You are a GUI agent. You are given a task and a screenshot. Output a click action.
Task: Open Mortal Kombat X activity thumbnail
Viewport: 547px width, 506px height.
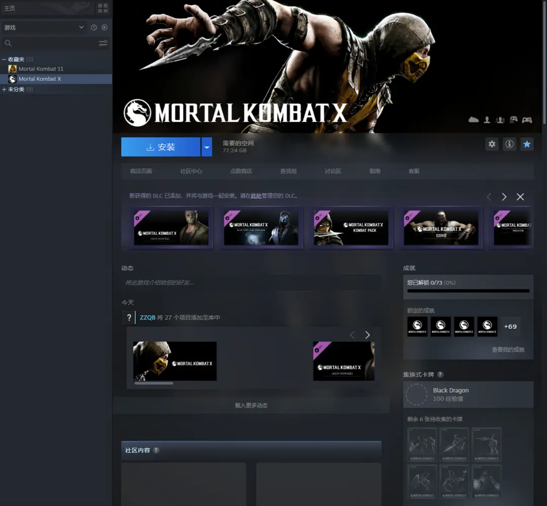tap(175, 361)
